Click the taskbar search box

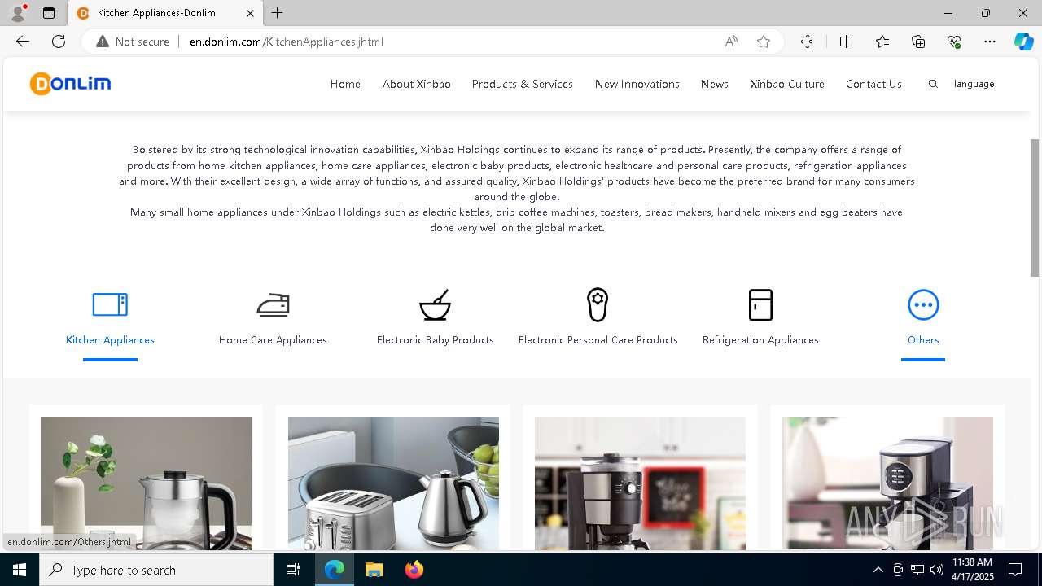(156, 570)
